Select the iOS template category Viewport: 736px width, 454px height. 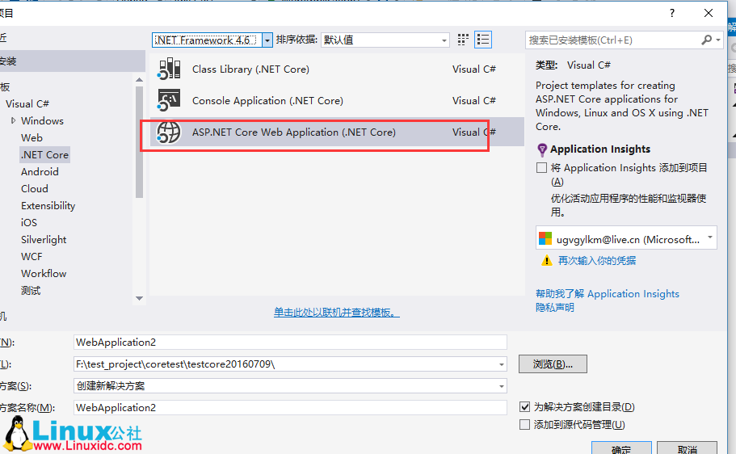pyautogui.click(x=28, y=222)
